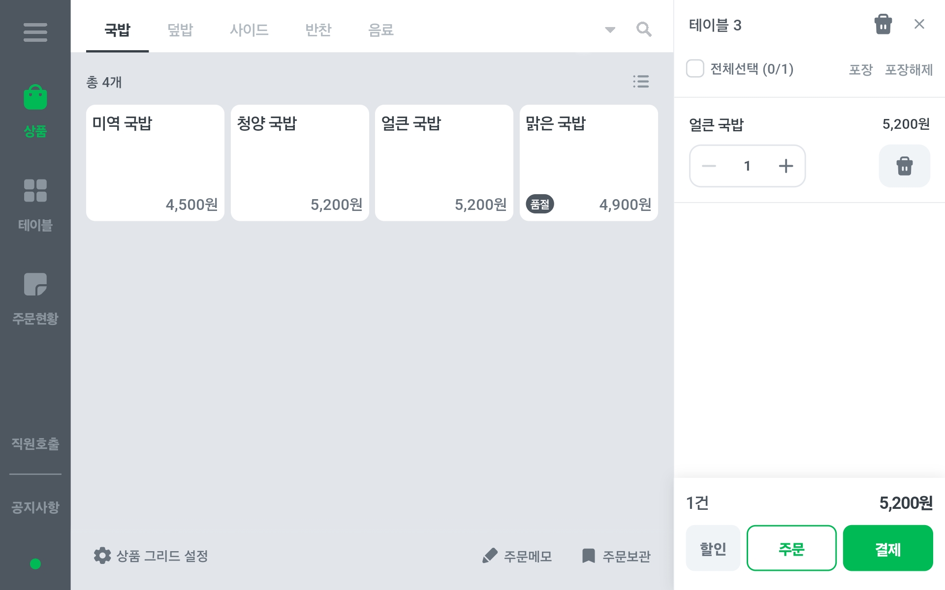
Task: Open the 주문현황 note icon
Action: [x=35, y=284]
